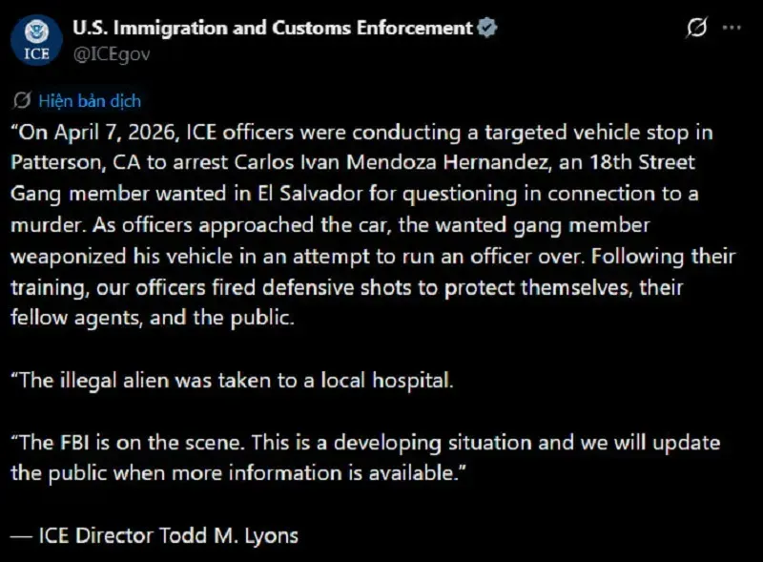Click the blue verified badge
The image size is (763, 562).
pos(486,29)
